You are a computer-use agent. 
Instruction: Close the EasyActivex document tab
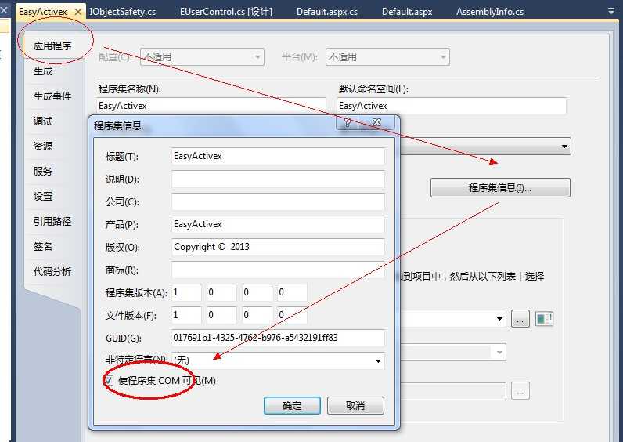78,12
